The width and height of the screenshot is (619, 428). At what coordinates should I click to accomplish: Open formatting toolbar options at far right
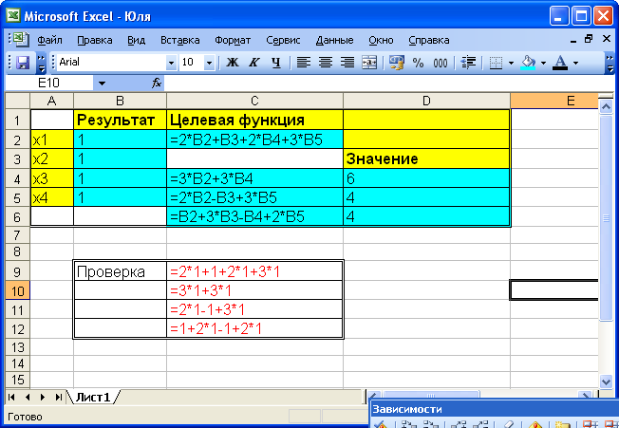point(610,63)
